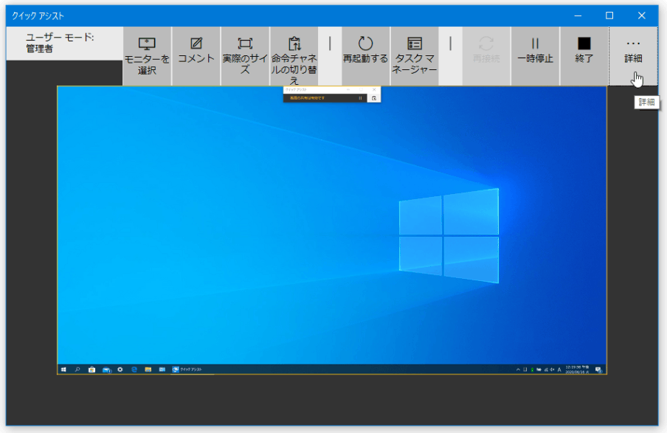Open the モニターを選択 monitor selector
This screenshot has height=433, width=667.
click(x=147, y=56)
